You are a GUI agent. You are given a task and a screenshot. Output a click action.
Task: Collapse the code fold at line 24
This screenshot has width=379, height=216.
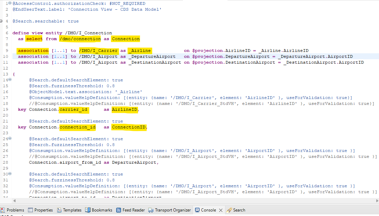[10, 138]
